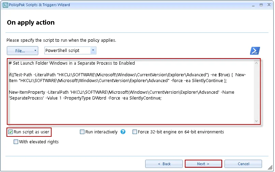Enable Force 32-bit engine on 64-bit environments

click(135, 132)
